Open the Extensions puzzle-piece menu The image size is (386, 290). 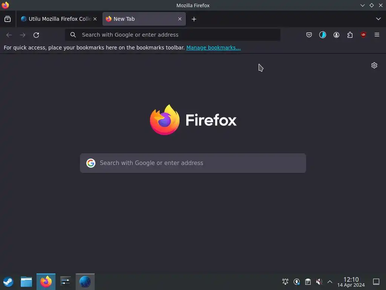click(350, 35)
